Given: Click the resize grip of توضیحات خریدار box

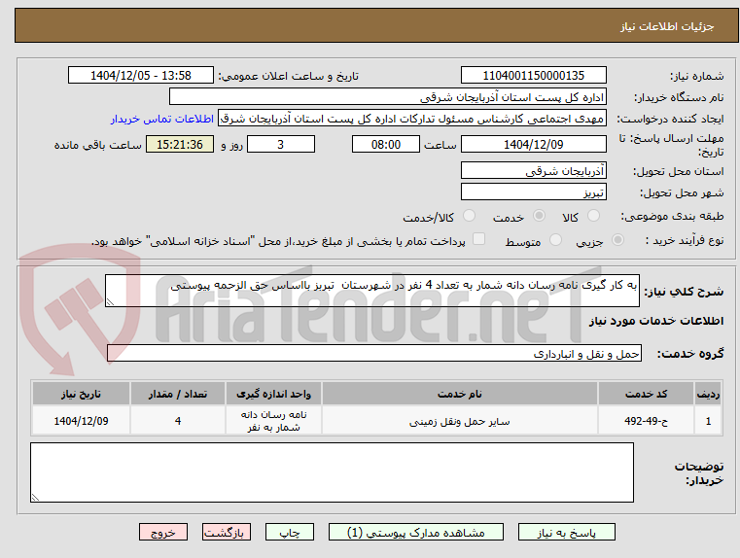Looking at the screenshot, I should click(35, 497).
